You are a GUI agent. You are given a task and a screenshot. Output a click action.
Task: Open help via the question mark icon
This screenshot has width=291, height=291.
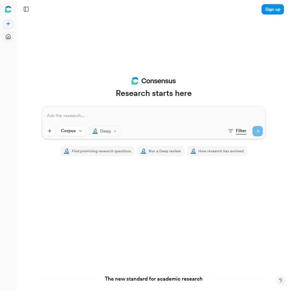click(x=281, y=281)
